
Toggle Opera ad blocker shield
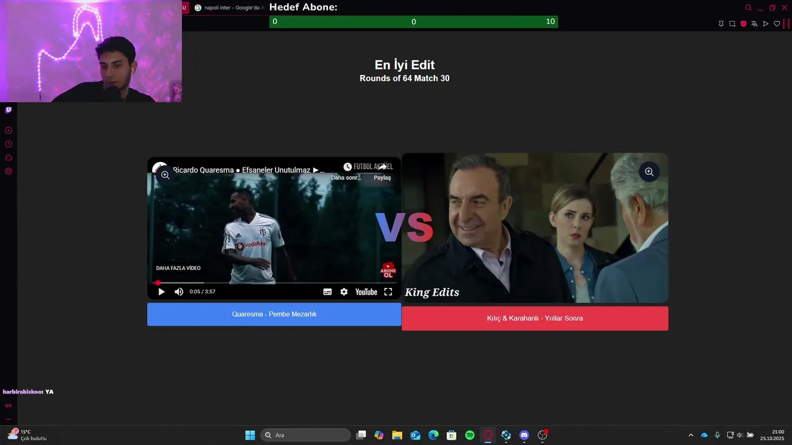pyautogui.click(x=743, y=23)
